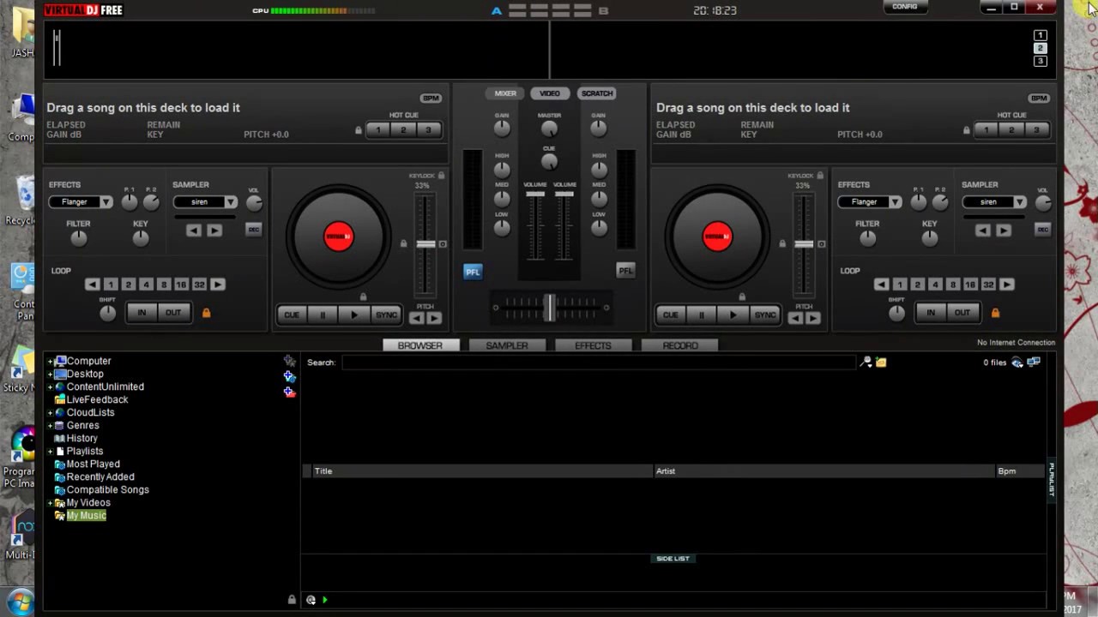Click pitch reset button beside left pitch slider

[443, 244]
